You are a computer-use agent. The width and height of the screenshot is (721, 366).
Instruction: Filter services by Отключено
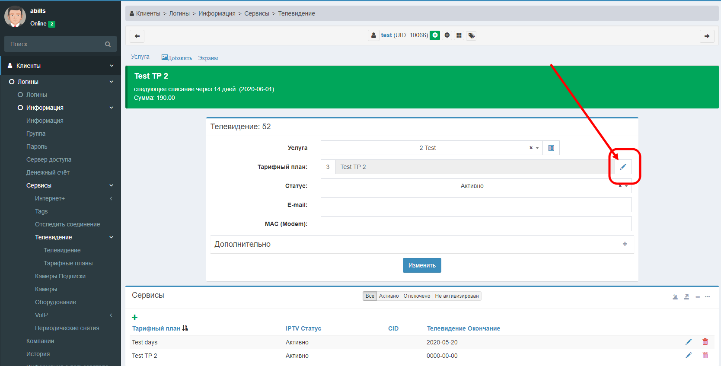tap(417, 296)
